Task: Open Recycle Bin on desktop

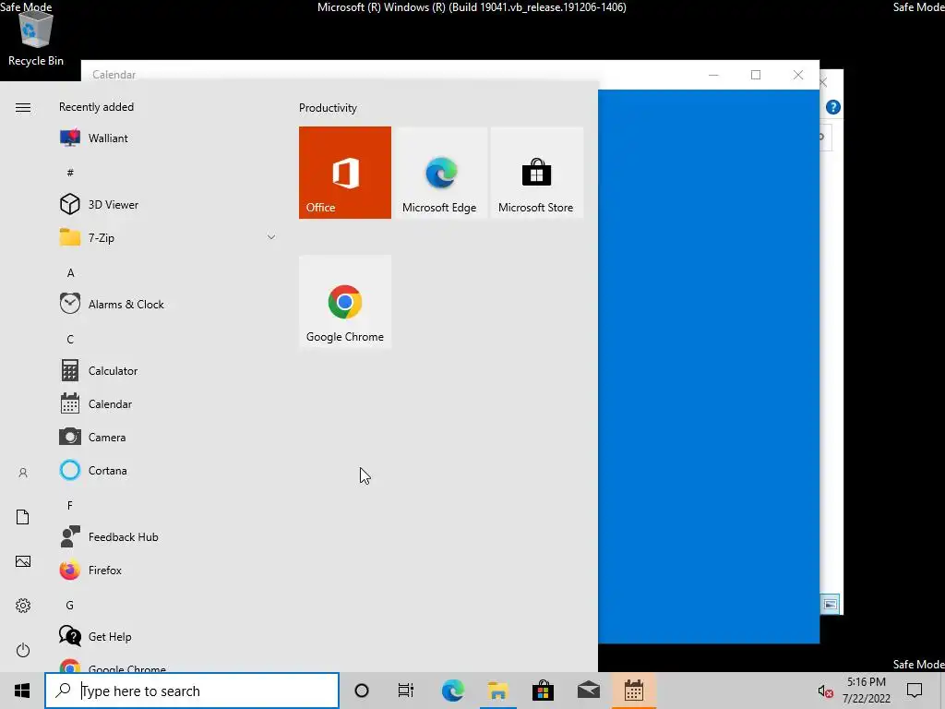Action: pyautogui.click(x=36, y=39)
